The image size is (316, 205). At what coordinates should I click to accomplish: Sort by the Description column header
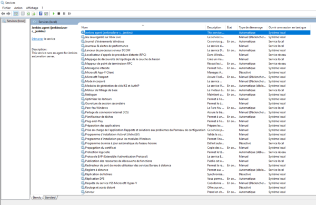pyautogui.click(x=214, y=27)
